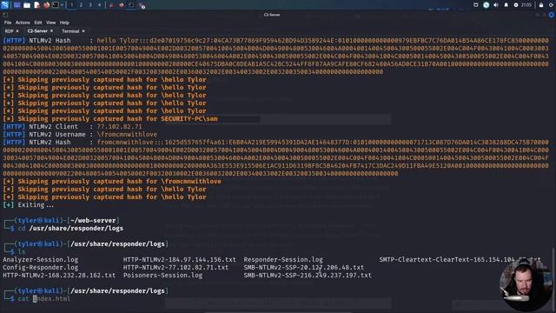Click NTLMv2 Username \fromcmnwithlove
The image size is (556, 313).
tap(127, 134)
